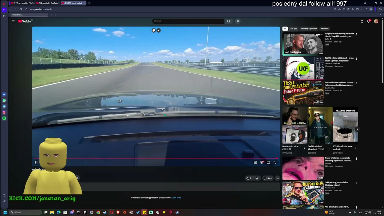384x216 pixels.
Task: Open options for '1 hour of silence' video
Action: 356,159
